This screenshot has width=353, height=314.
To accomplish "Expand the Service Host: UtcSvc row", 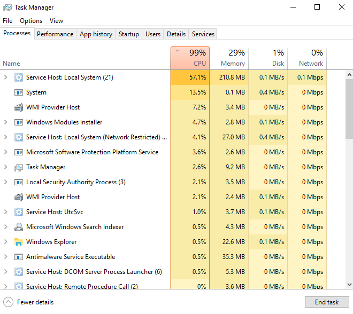I will click(6, 212).
